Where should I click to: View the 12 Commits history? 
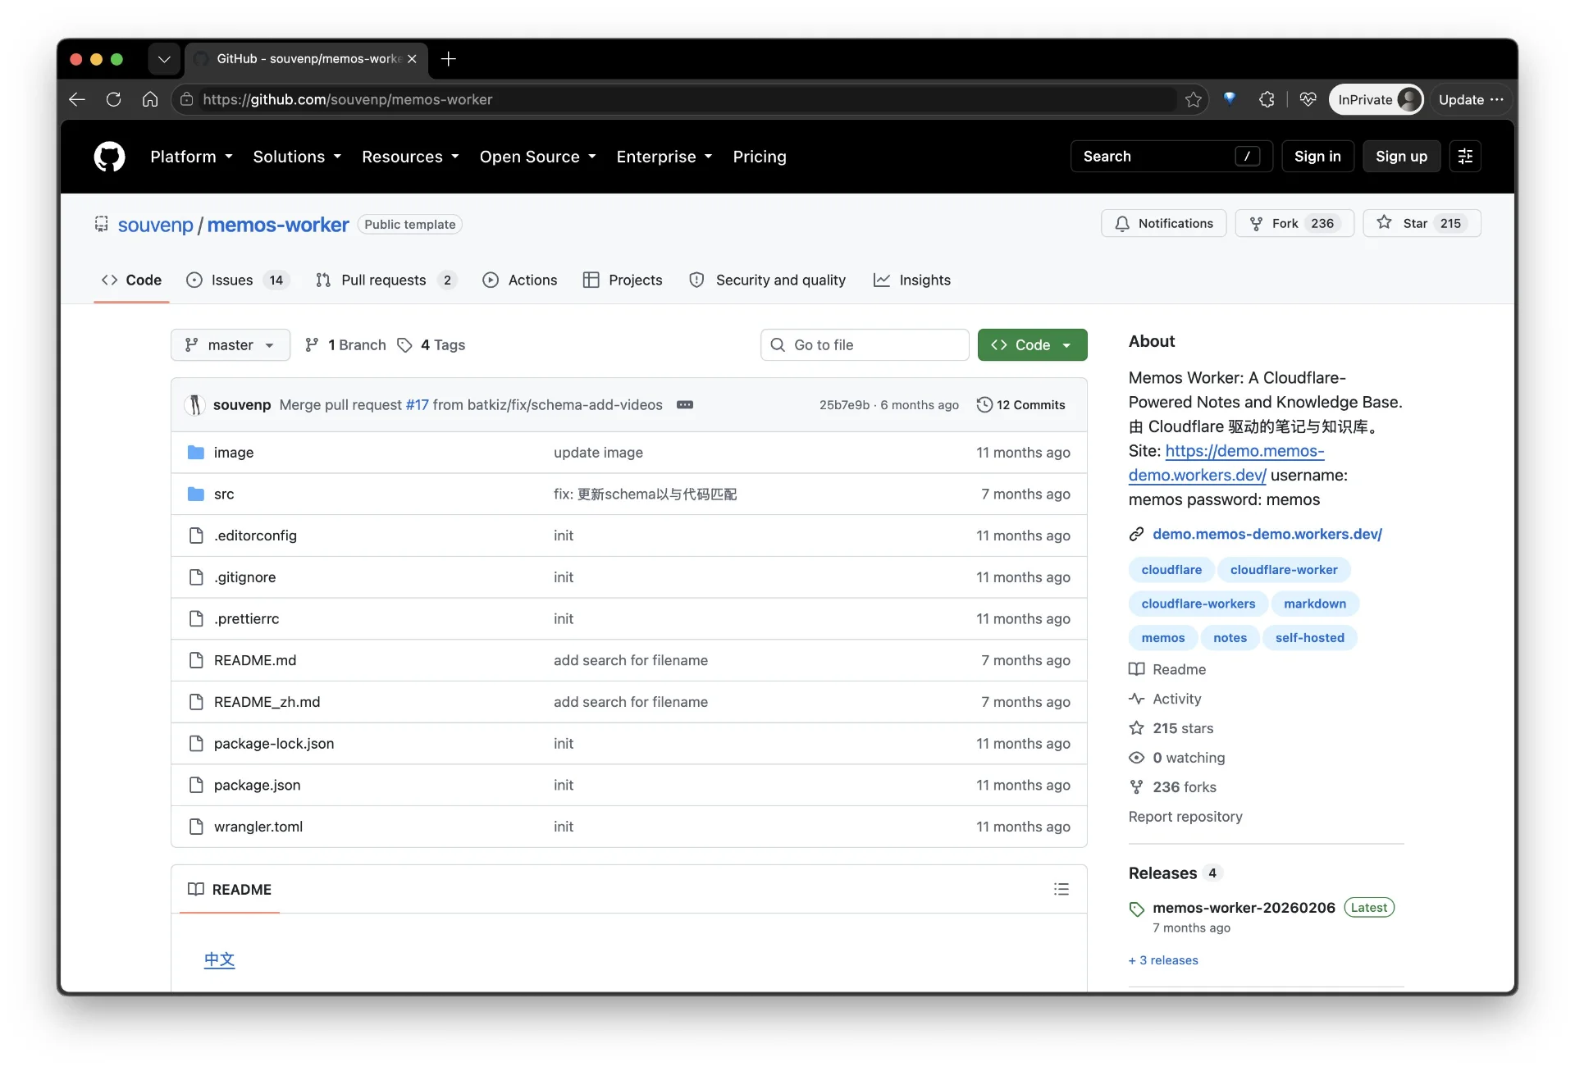coord(1021,404)
